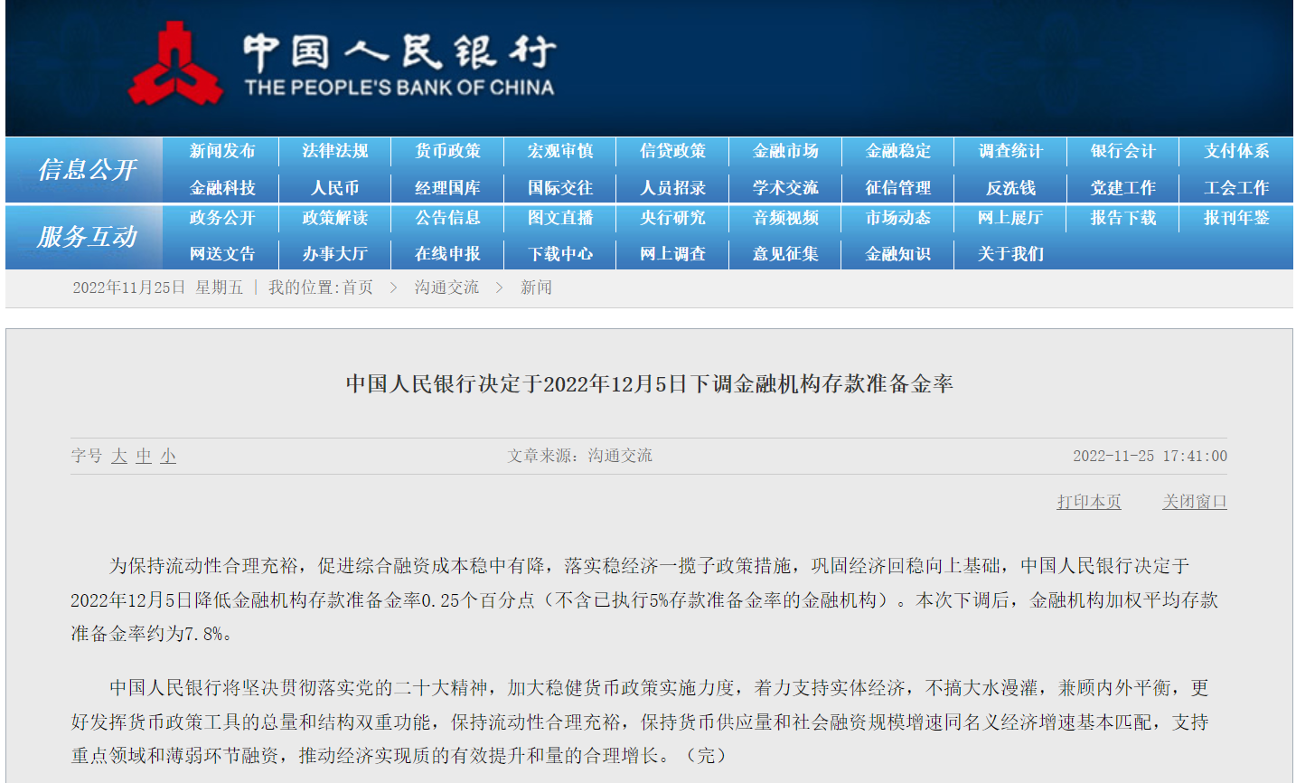The height and width of the screenshot is (783, 1296).
Task: Open 政务公开 under 服务互动
Action: 222,218
